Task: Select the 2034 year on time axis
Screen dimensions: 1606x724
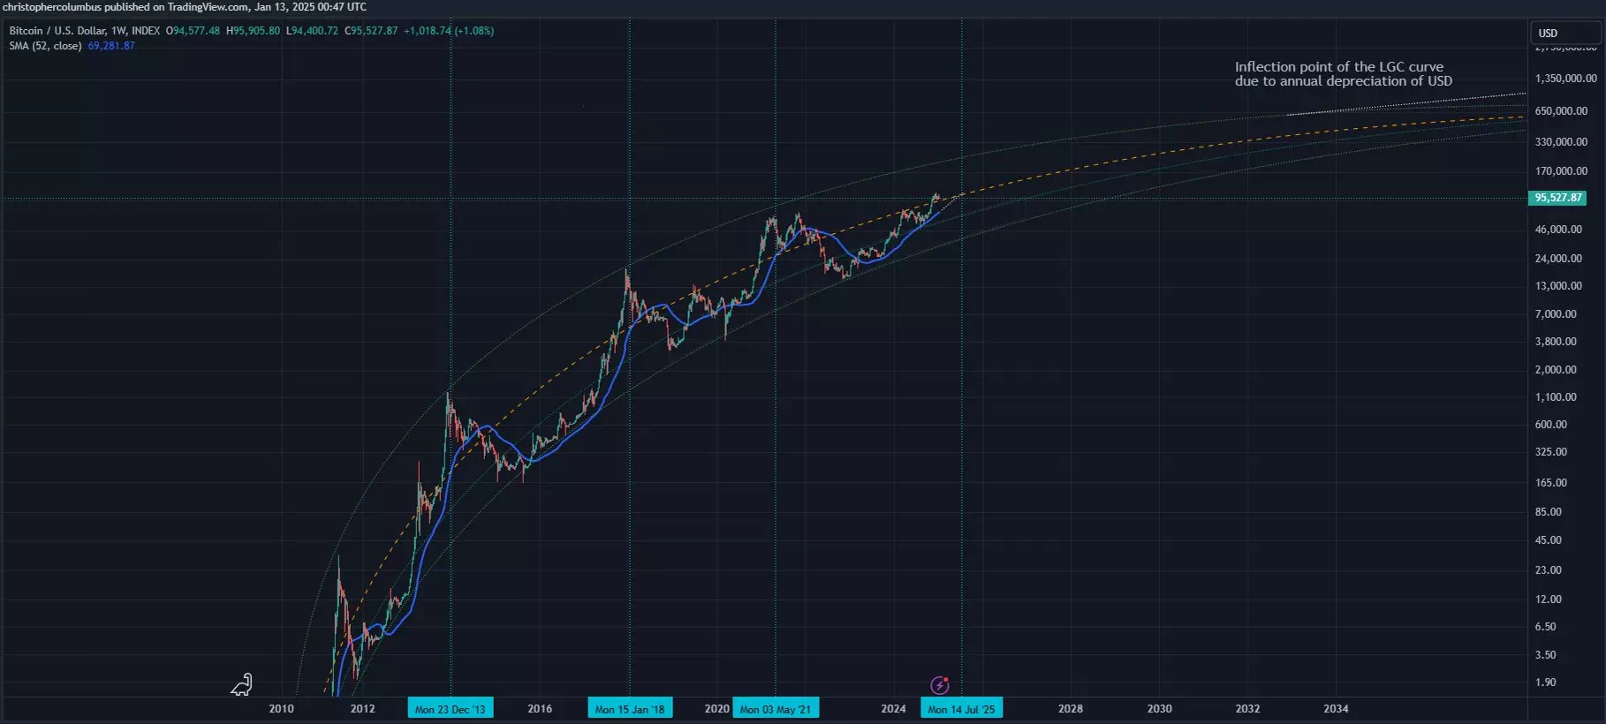Action: tap(1336, 709)
